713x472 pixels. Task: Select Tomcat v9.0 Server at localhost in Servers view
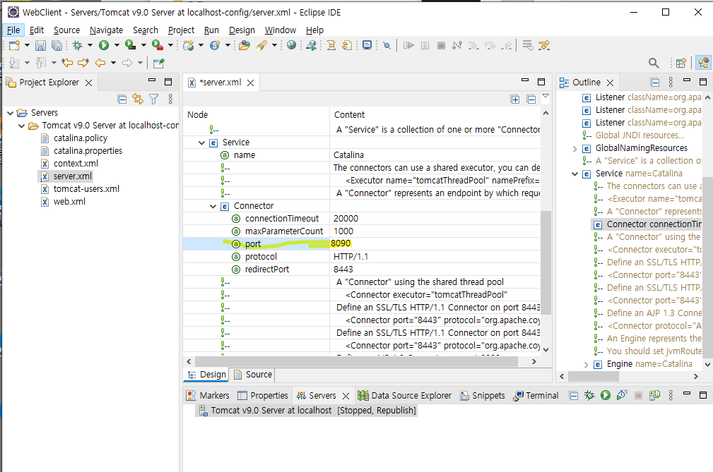(x=307, y=411)
